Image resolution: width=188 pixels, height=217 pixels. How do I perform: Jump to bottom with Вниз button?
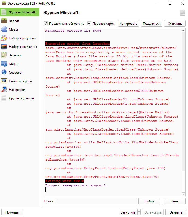175,201
